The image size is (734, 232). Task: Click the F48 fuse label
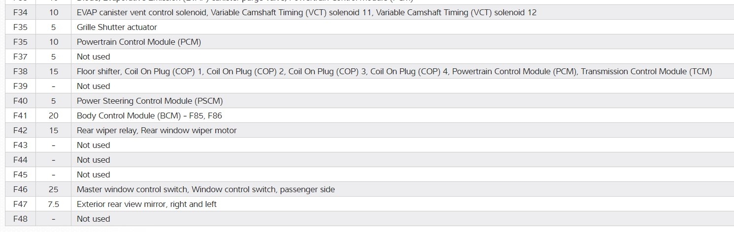point(20,219)
